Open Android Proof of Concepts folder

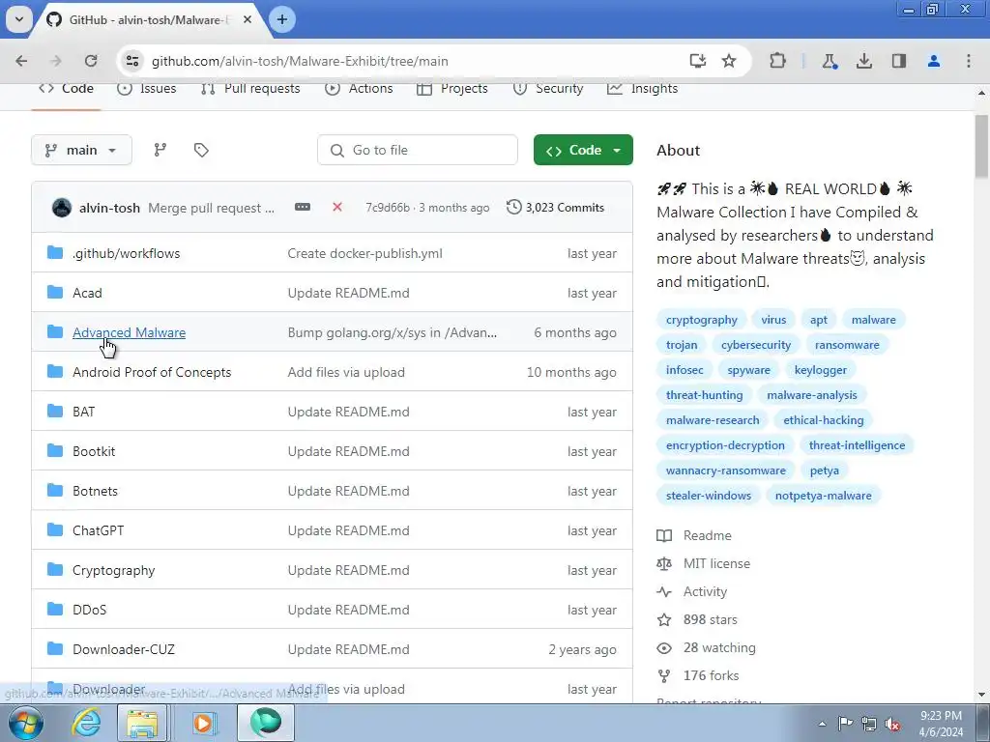point(152,372)
